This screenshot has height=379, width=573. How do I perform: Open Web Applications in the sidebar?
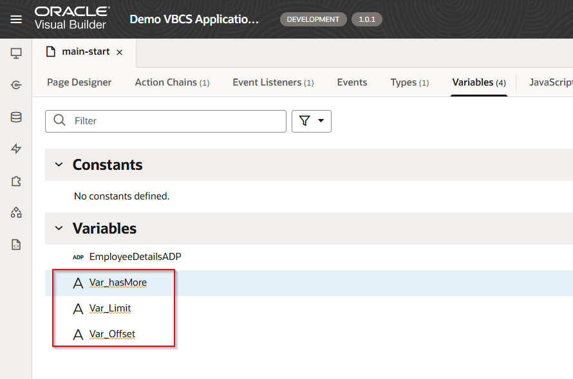pyautogui.click(x=16, y=53)
